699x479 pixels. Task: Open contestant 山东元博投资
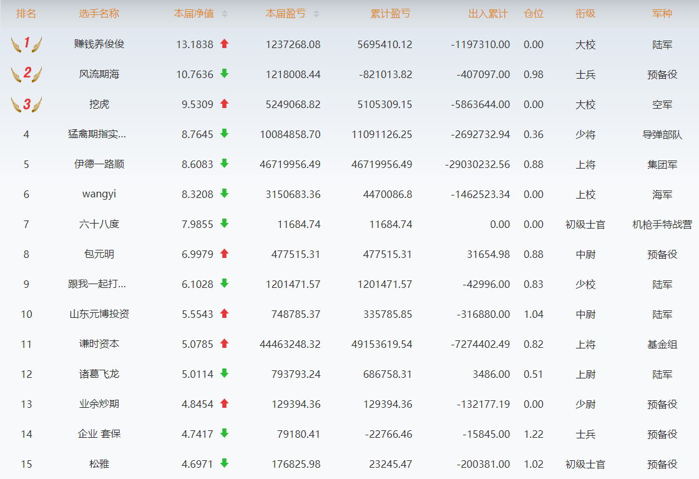click(x=99, y=314)
